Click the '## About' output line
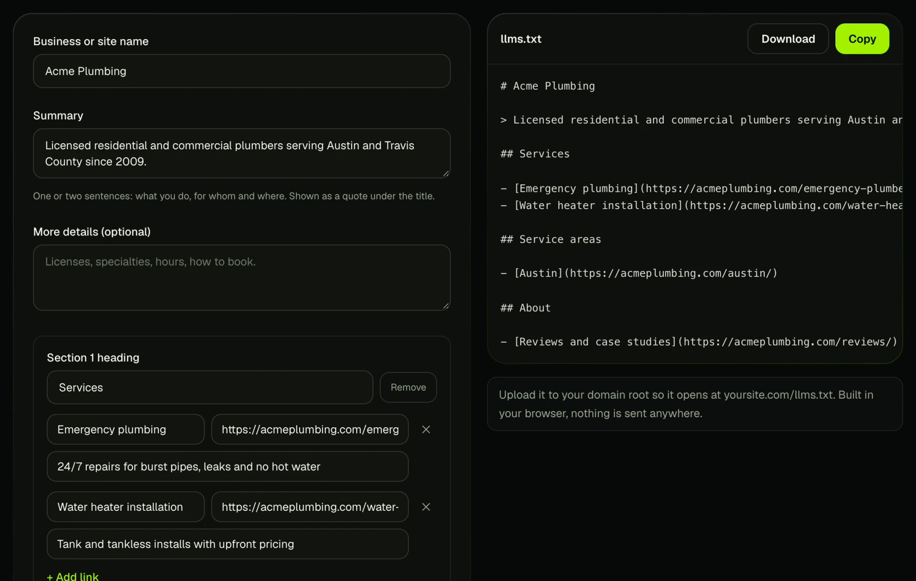 tap(525, 308)
